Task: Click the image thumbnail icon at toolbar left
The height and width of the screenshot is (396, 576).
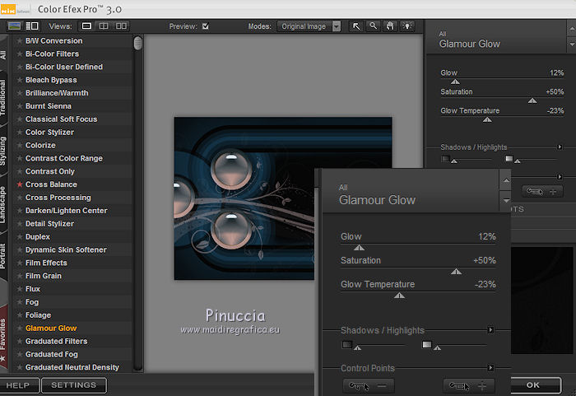Action: [14, 26]
